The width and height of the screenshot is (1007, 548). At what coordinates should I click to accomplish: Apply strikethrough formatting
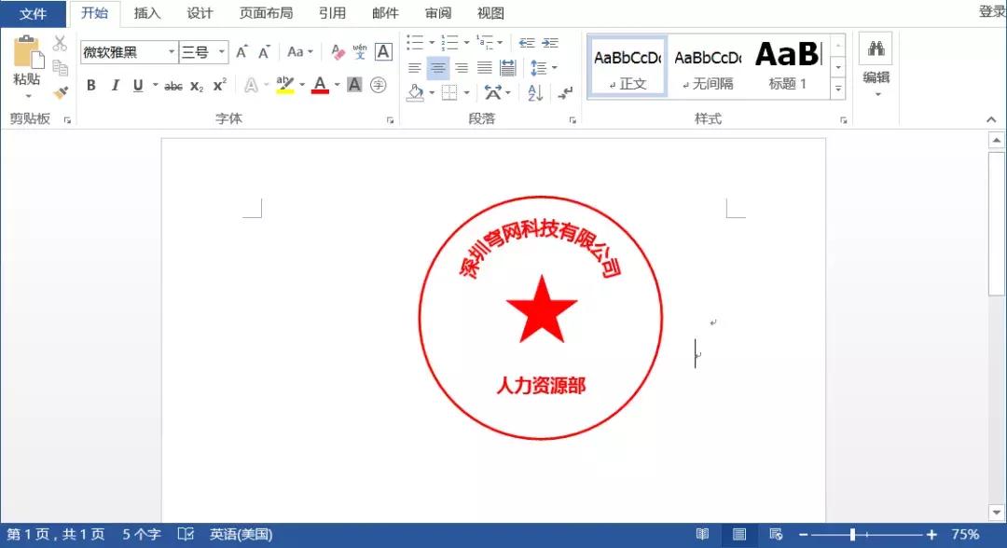tap(172, 85)
